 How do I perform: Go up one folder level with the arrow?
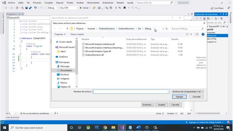tap(67, 29)
